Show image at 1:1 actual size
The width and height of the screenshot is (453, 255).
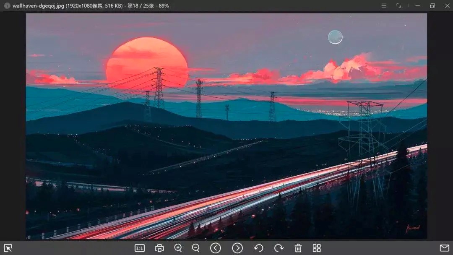(140, 248)
